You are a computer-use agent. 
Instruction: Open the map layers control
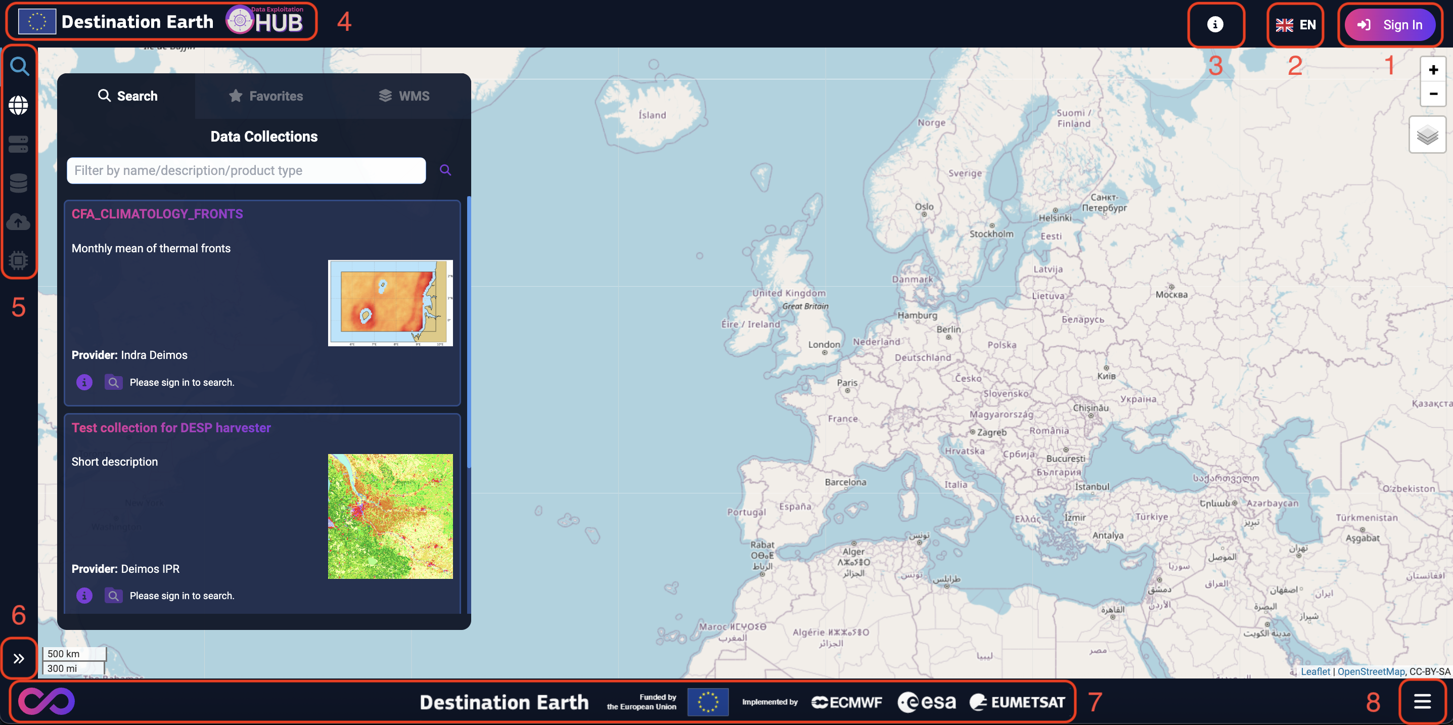(1428, 135)
